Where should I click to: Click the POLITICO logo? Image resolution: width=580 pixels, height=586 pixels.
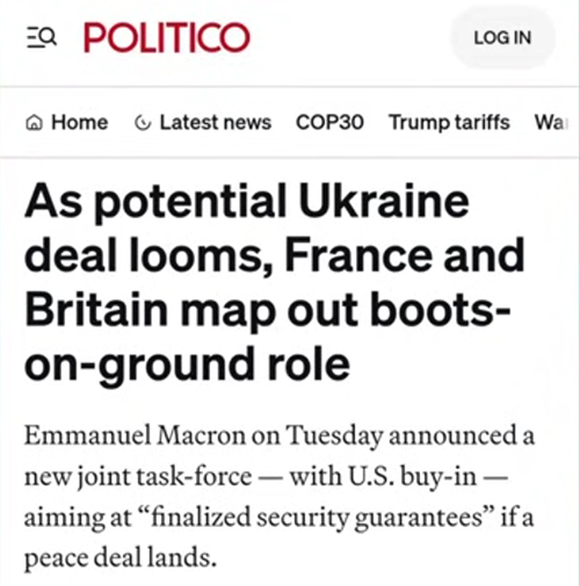click(167, 38)
